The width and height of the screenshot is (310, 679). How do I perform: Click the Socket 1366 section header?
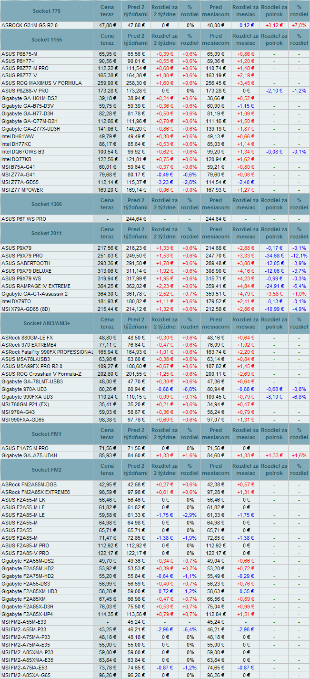[x=46, y=204]
